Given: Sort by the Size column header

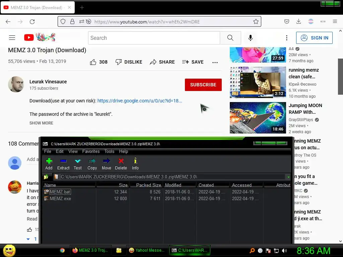Looking at the screenshot, I should [x=113, y=185].
